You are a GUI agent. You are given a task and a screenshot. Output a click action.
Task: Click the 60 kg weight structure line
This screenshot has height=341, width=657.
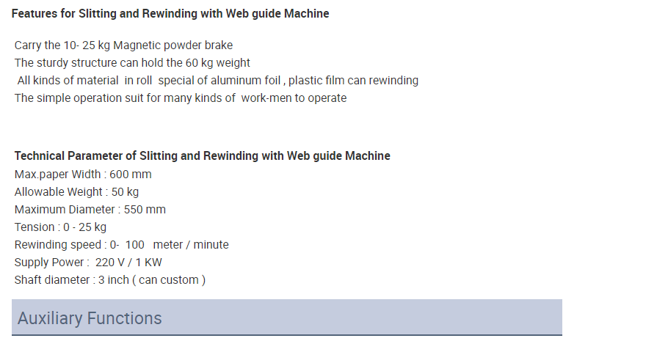(x=132, y=63)
